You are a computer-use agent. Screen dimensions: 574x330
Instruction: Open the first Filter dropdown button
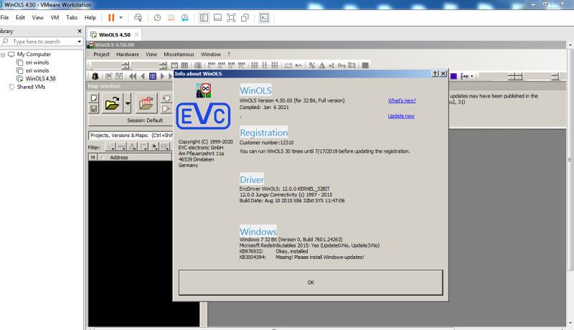(x=110, y=147)
